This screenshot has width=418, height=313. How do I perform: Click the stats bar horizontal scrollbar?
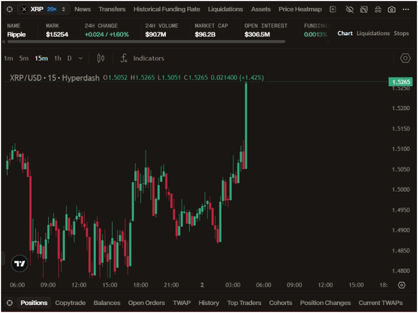coord(146,42)
